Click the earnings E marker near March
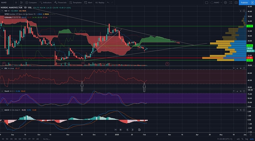The height and width of the screenshot is (141, 255). (167, 64)
